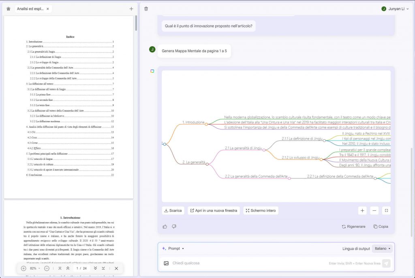Jump to first page with top arrow icon
The image size is (415, 278).
point(60,268)
